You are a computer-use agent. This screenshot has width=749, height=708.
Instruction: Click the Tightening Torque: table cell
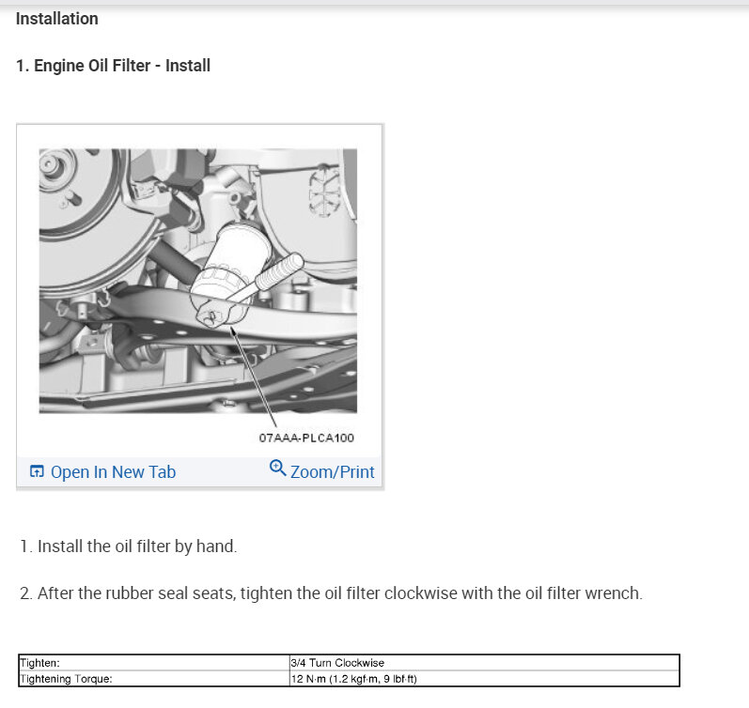pos(154,678)
